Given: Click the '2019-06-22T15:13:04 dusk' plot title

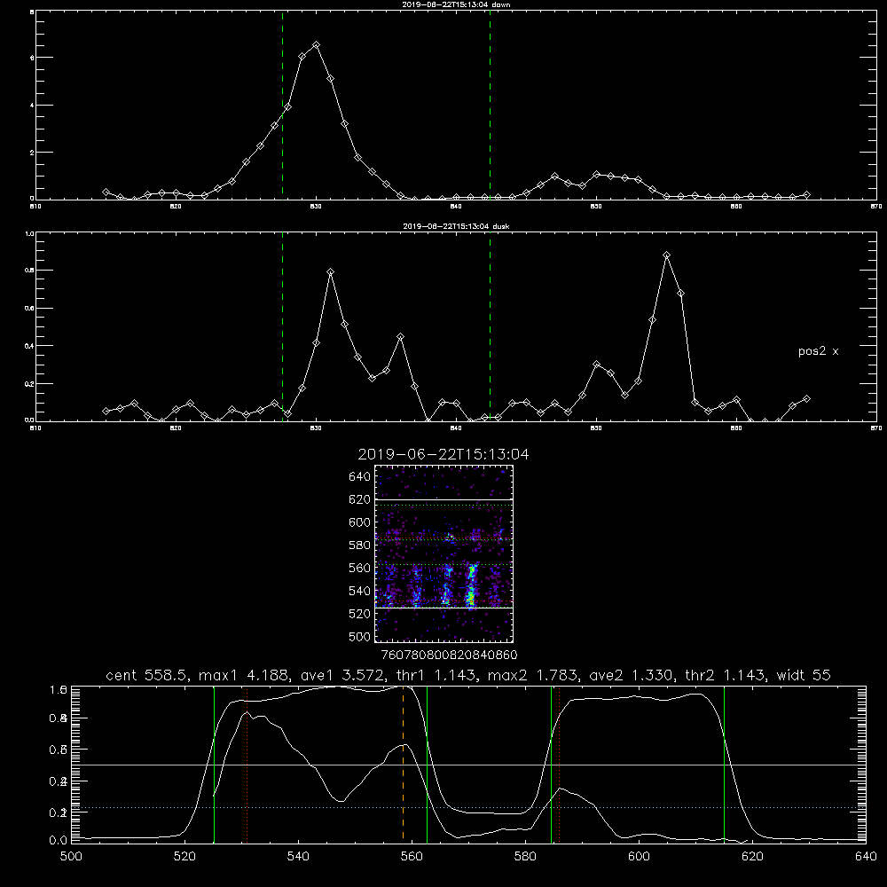Looking at the screenshot, I should 456,226.
